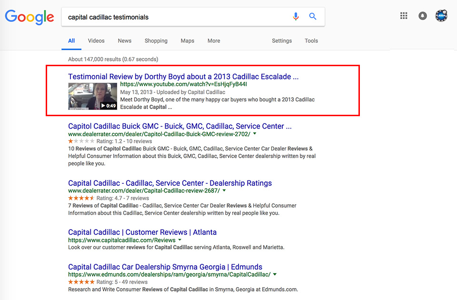Select the All results tab
This screenshot has width=457, height=300.
point(71,41)
